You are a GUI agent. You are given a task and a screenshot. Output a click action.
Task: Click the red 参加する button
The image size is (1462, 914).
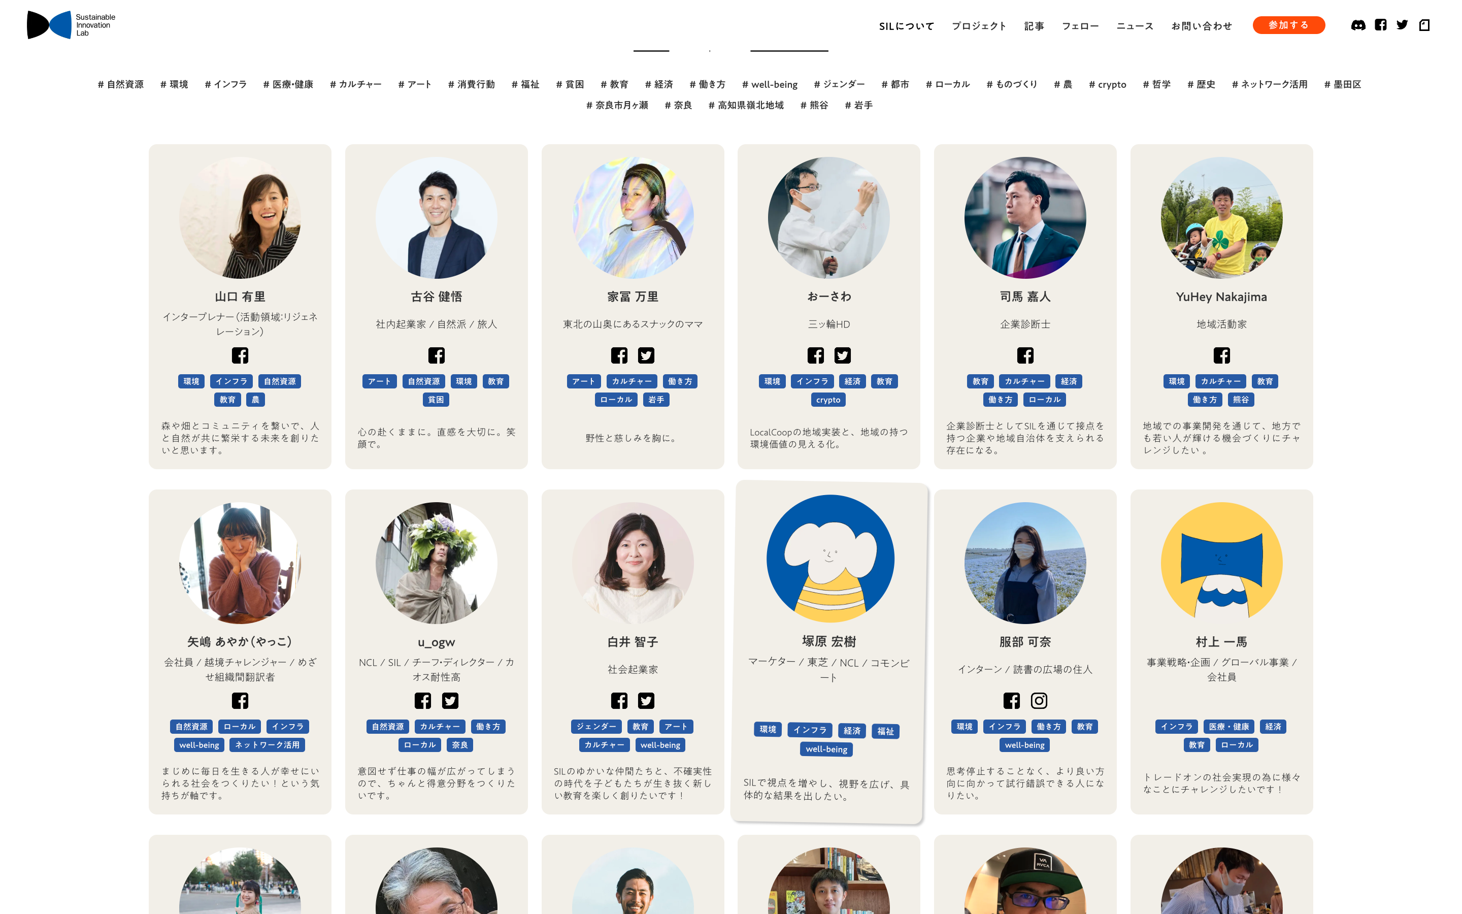coord(1288,25)
